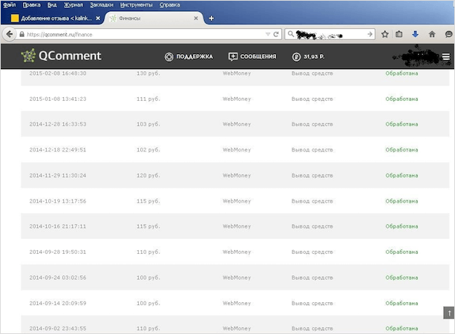The image size is (455, 334).
Task: Click the browser back arrow button
Action: (10, 33)
